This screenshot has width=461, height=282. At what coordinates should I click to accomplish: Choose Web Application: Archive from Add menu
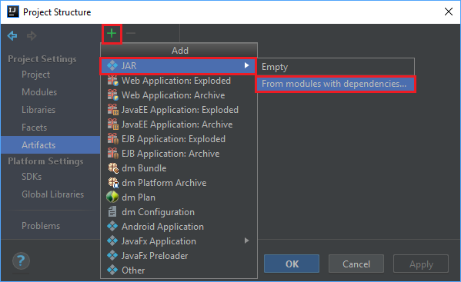(x=179, y=95)
